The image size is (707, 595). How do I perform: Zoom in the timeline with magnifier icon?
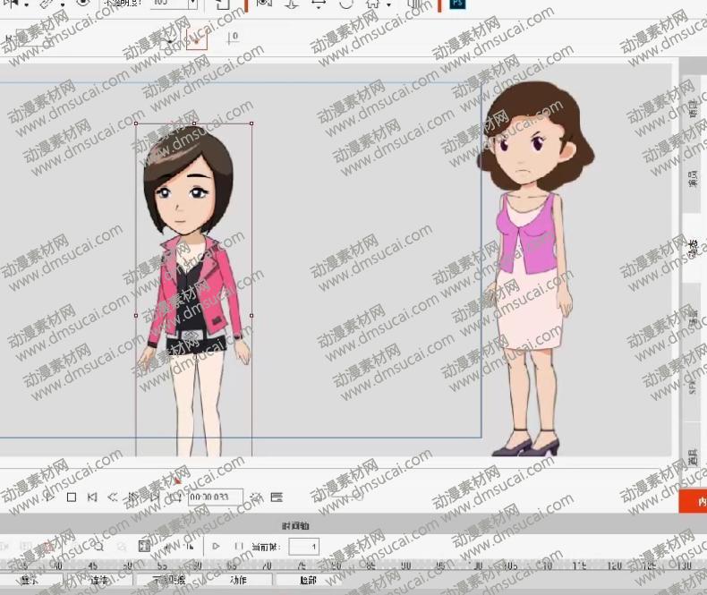99,547
